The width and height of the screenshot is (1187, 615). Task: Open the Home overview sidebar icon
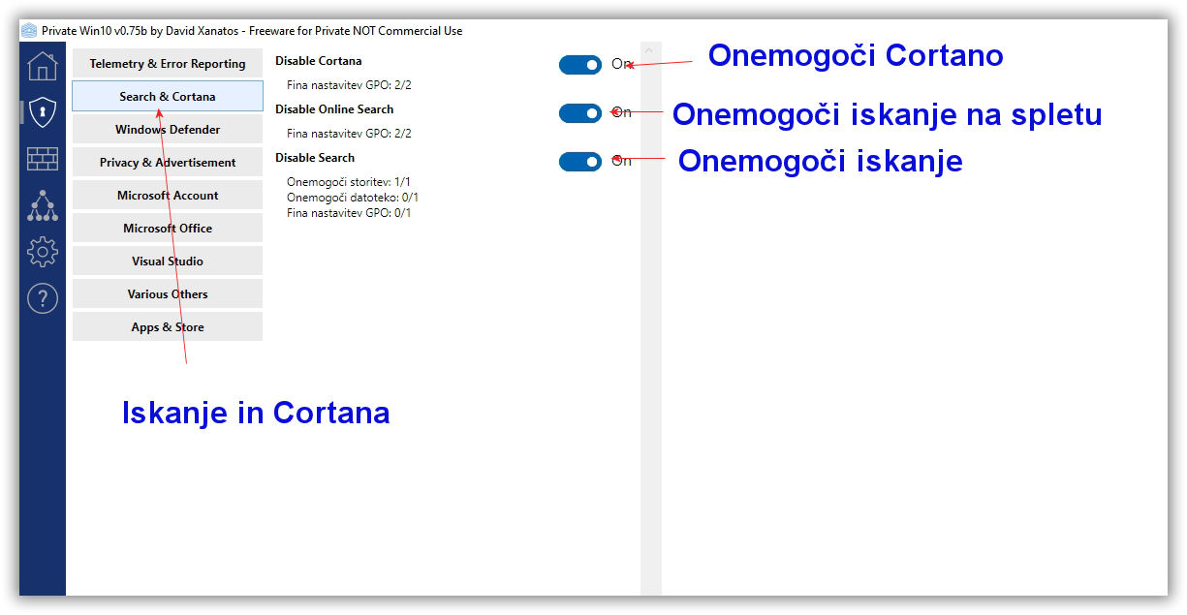tap(43, 66)
